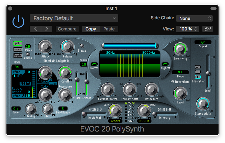Viewport: 225px width, 143px height.
Task: Click the Analog knob
Action: (30, 109)
